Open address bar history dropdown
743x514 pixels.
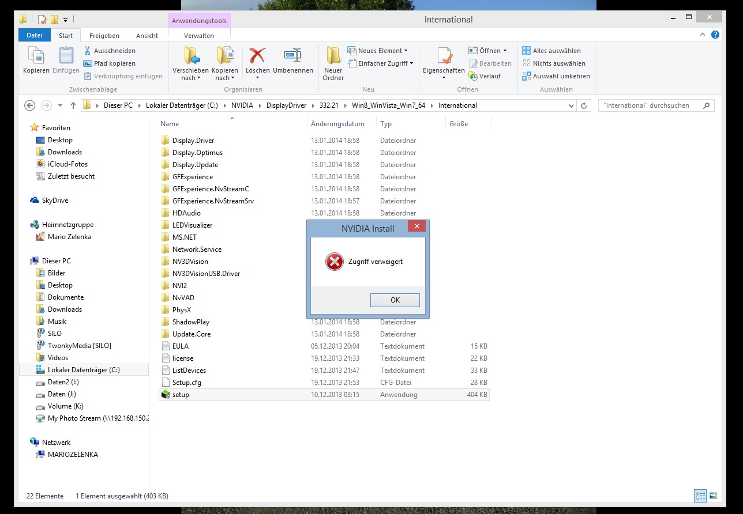[x=571, y=105]
